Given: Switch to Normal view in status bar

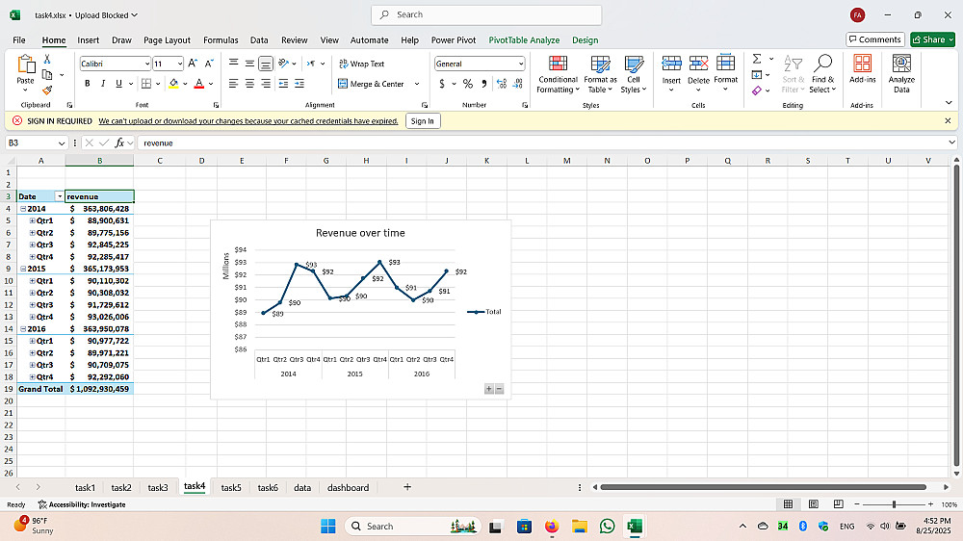Looking at the screenshot, I should pos(788,504).
